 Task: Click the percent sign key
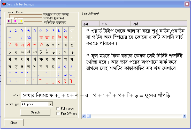point(28,38)
